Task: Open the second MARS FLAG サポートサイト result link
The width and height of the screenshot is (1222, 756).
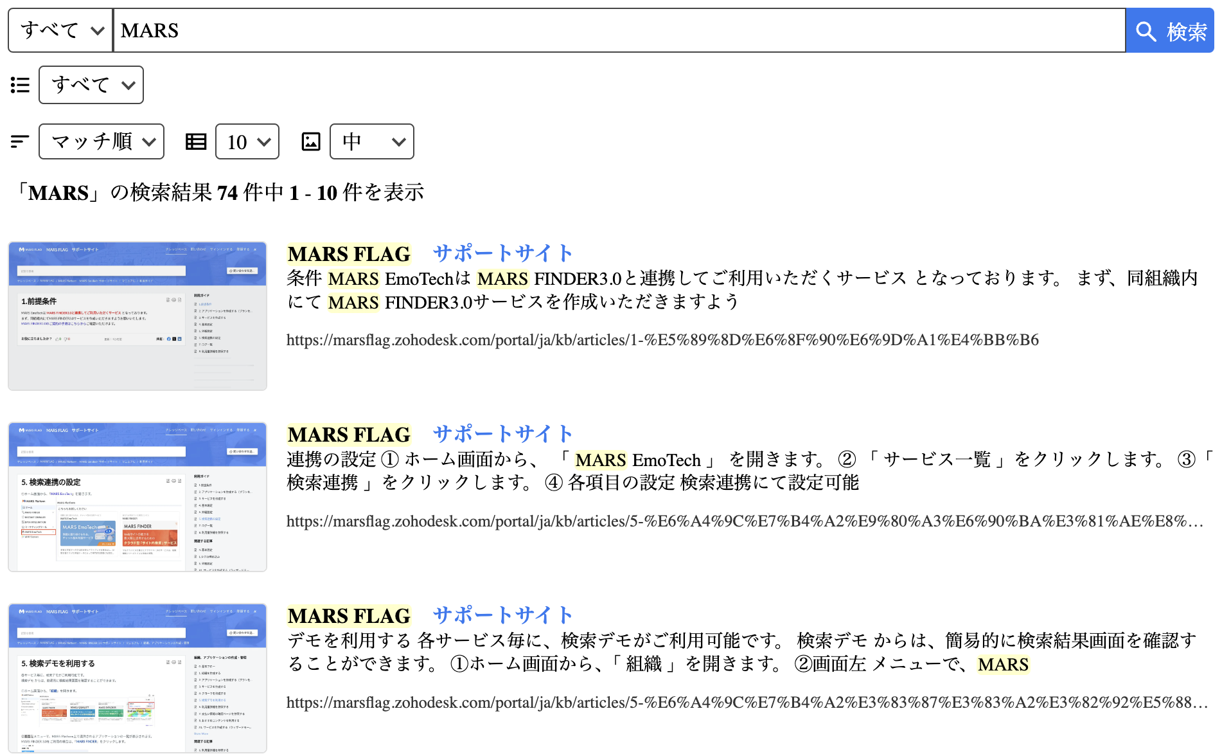Action: pyautogui.click(x=430, y=435)
